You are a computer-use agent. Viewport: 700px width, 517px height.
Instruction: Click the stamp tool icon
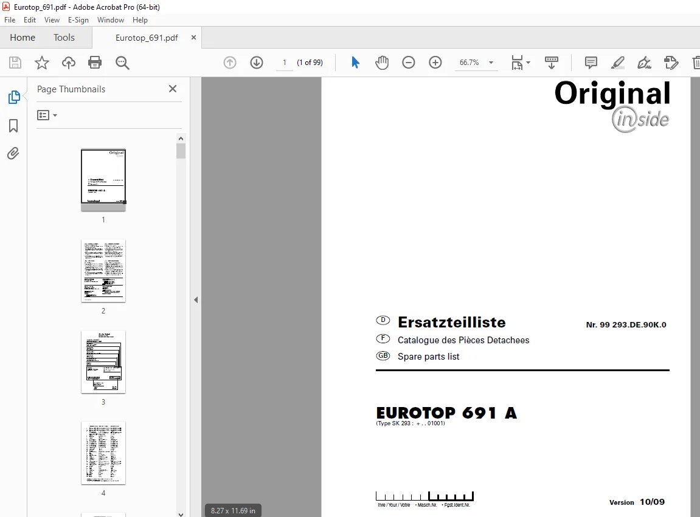pos(671,63)
